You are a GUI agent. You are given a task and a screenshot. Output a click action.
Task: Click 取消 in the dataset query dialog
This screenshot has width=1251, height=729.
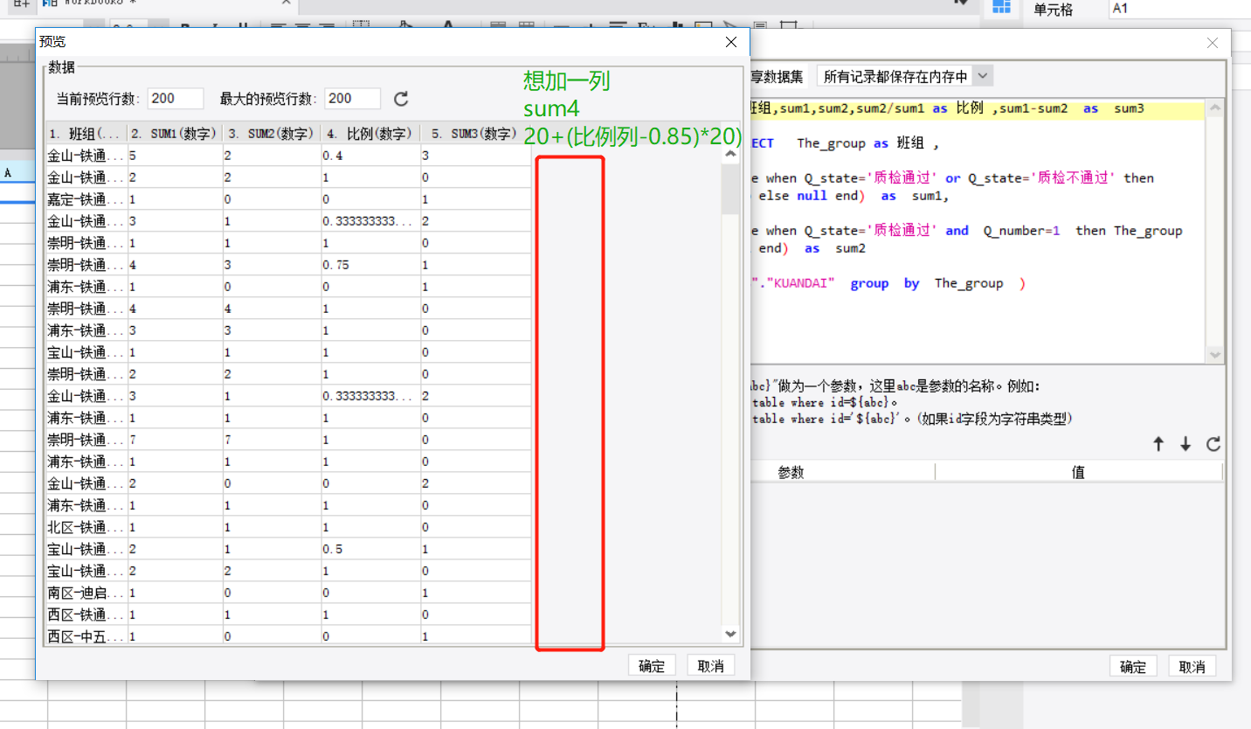click(x=1192, y=666)
